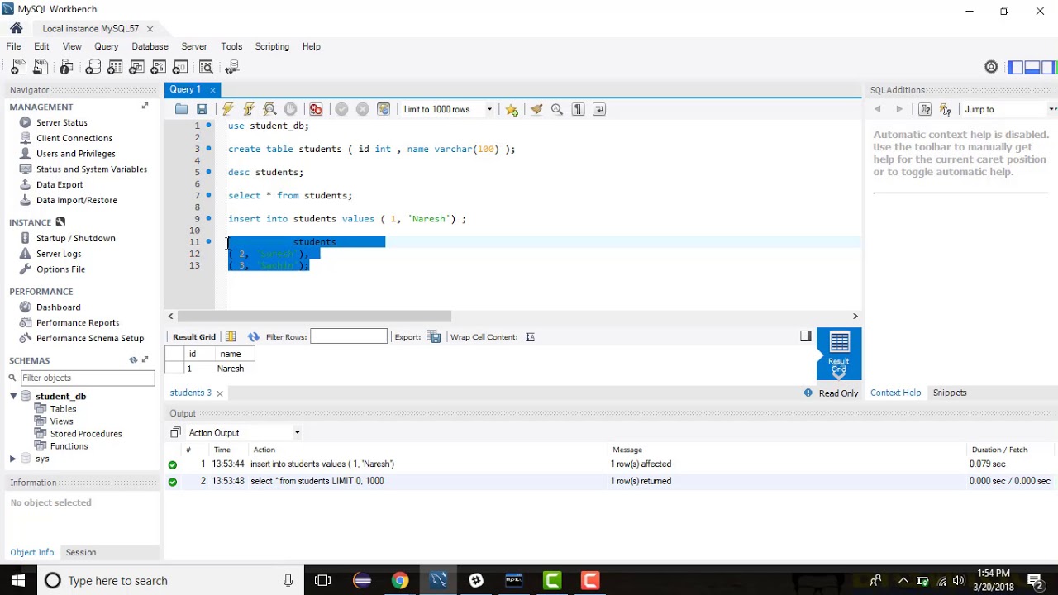Open SQL script file in new tab
Viewport: 1058px width, 595px height.
coord(41,67)
